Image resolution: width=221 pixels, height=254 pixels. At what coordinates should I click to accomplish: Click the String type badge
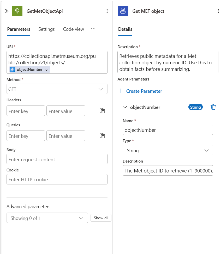195,107
